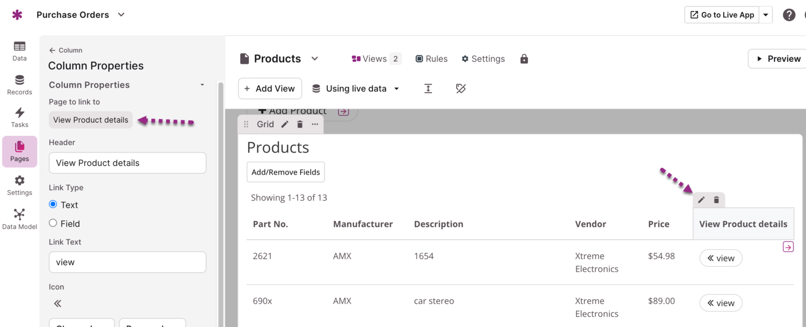This screenshot has height=327, width=806.
Task: Click the help question mark icon
Action: pos(788,15)
